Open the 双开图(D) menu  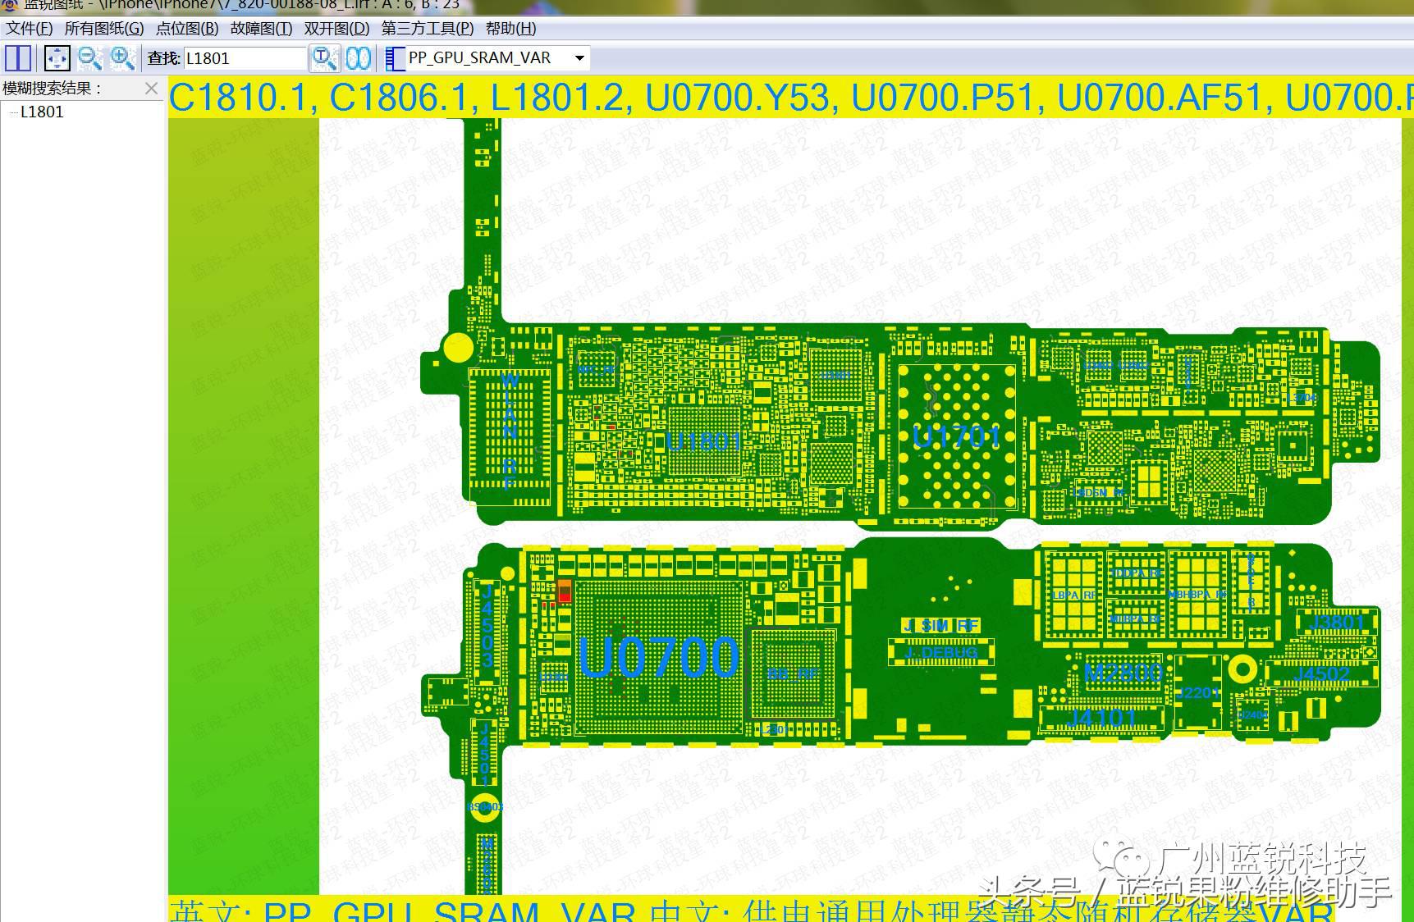(336, 29)
